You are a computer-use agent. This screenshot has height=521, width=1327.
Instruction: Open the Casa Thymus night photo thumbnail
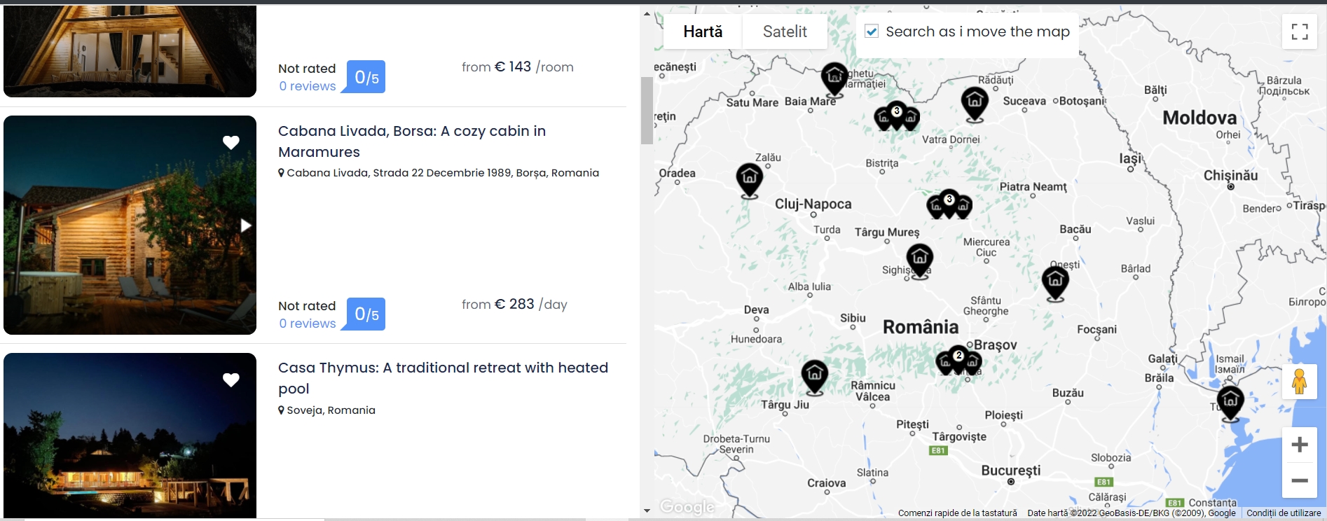pos(130,436)
